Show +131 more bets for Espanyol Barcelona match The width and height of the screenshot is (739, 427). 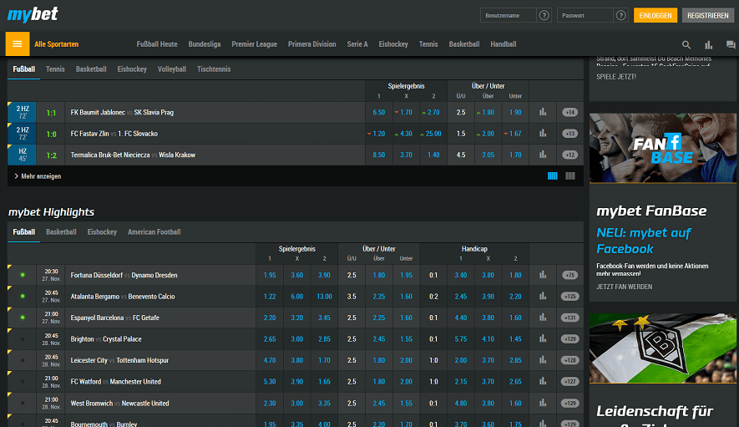pos(569,318)
